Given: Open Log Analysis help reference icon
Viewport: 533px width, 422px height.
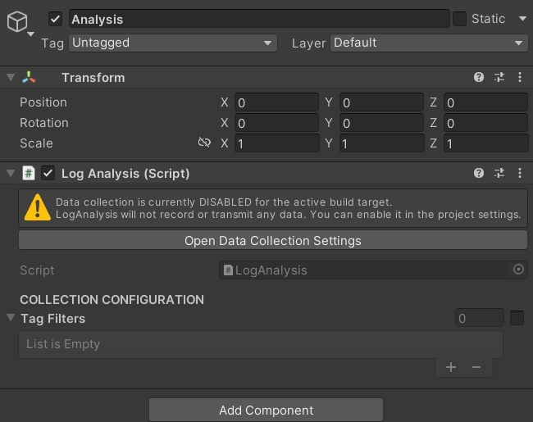Looking at the screenshot, I should pos(479,173).
